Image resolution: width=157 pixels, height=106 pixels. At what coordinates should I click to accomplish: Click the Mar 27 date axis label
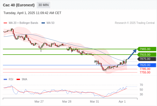[x=39, y=101]
